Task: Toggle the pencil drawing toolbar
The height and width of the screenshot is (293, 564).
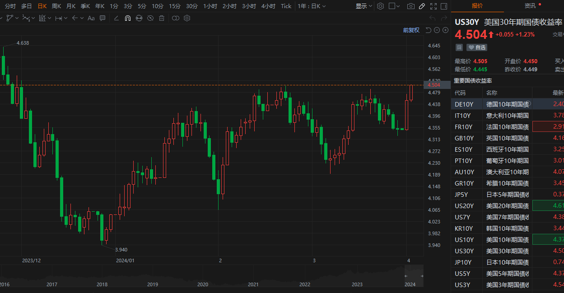Action: coord(422,6)
